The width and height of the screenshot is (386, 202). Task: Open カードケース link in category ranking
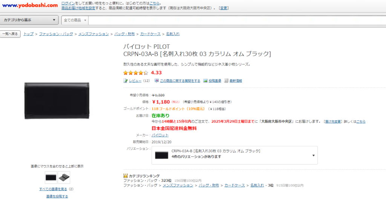click(x=234, y=185)
